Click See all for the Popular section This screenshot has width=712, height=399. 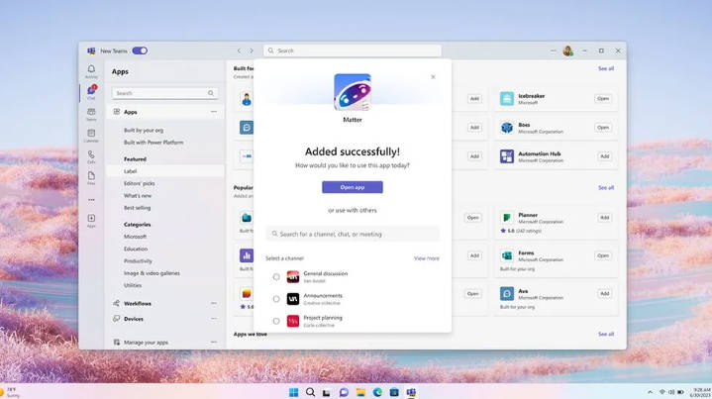[606, 187]
